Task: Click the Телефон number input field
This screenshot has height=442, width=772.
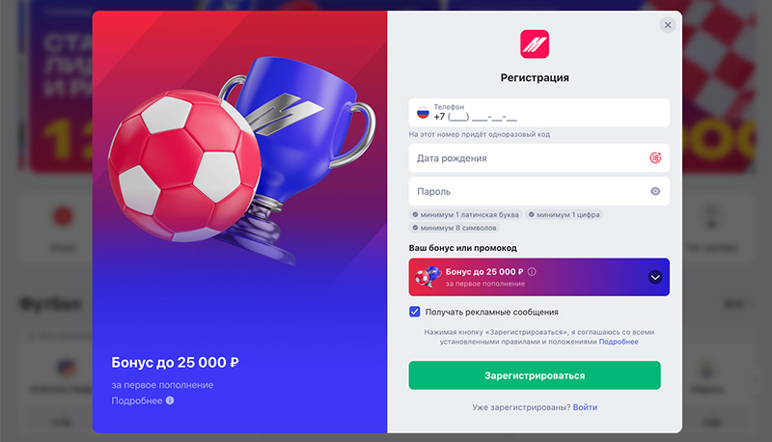Action: point(539,113)
